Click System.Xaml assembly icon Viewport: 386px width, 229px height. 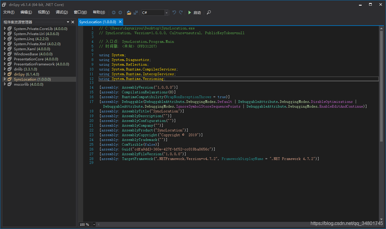coord(10,49)
